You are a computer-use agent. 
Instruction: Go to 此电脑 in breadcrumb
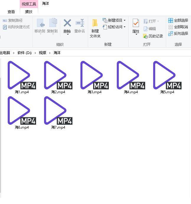tap(5, 53)
